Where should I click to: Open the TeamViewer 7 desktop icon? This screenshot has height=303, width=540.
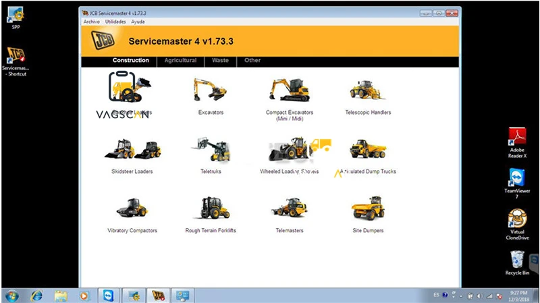[517, 183]
